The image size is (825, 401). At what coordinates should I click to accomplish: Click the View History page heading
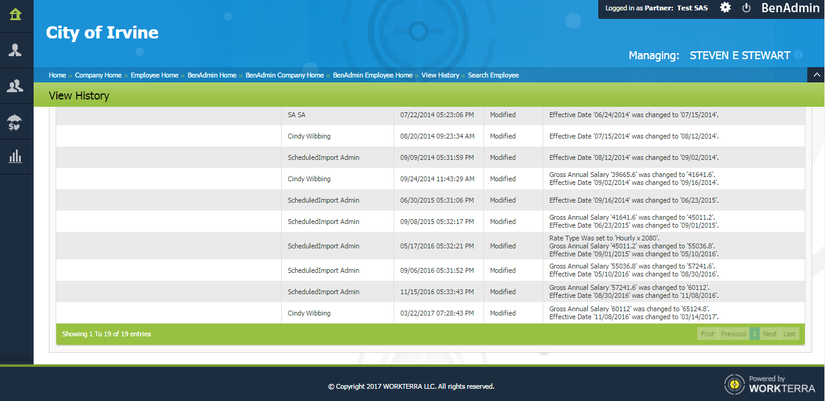(79, 96)
